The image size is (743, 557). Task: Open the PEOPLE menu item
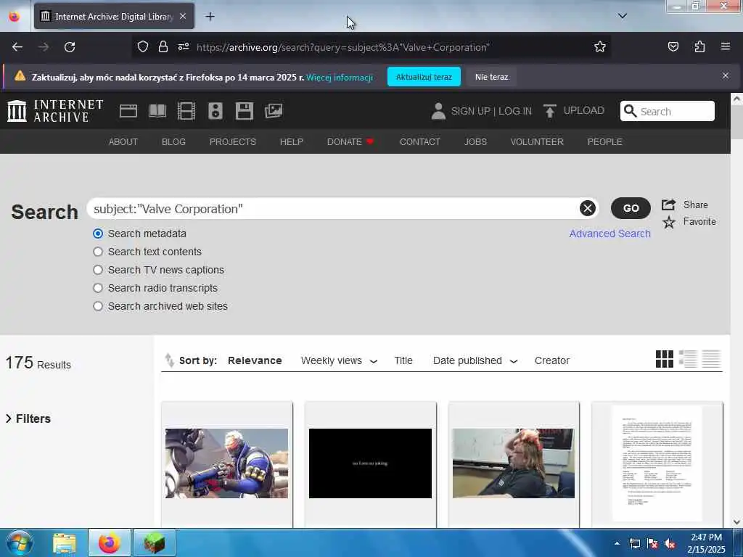(604, 142)
